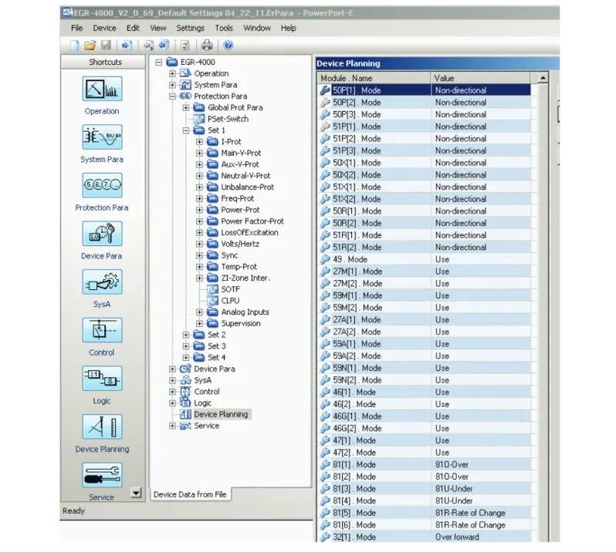Screen dimensions: 616x553
Task: Open the Control shortcut icon
Action: tap(102, 330)
